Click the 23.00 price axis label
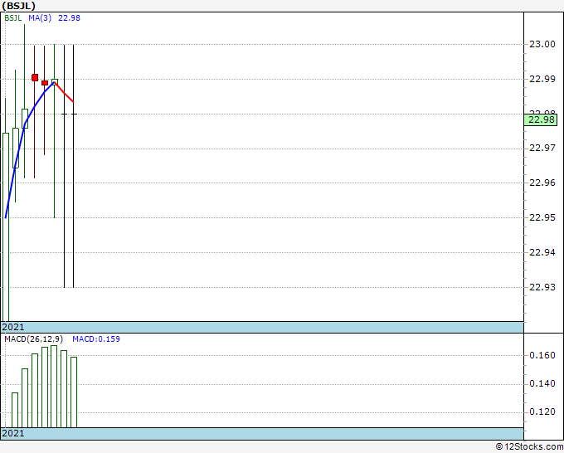The image size is (564, 453). point(542,44)
